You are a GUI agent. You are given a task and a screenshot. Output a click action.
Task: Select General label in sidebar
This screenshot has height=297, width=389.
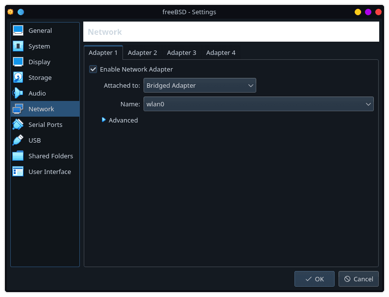(x=40, y=30)
